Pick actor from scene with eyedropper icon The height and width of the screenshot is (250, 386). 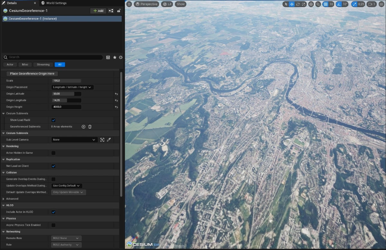pos(109,140)
